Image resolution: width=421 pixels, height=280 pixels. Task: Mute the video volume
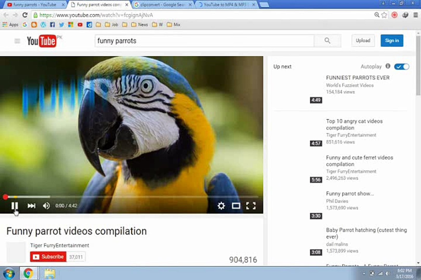click(46, 206)
